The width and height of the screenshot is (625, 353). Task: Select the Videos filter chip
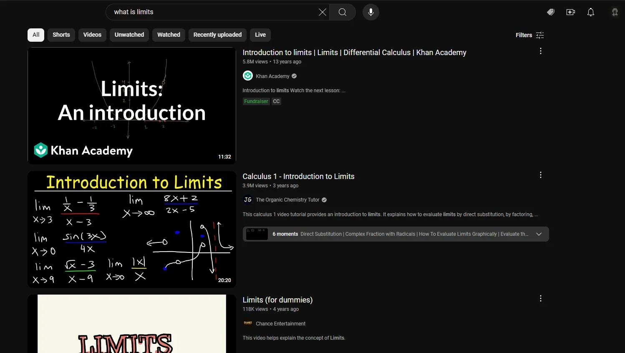92,35
